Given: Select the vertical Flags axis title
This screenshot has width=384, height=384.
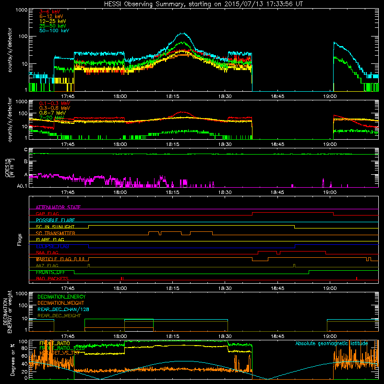Looking at the screenshot, I should click(x=20, y=240).
